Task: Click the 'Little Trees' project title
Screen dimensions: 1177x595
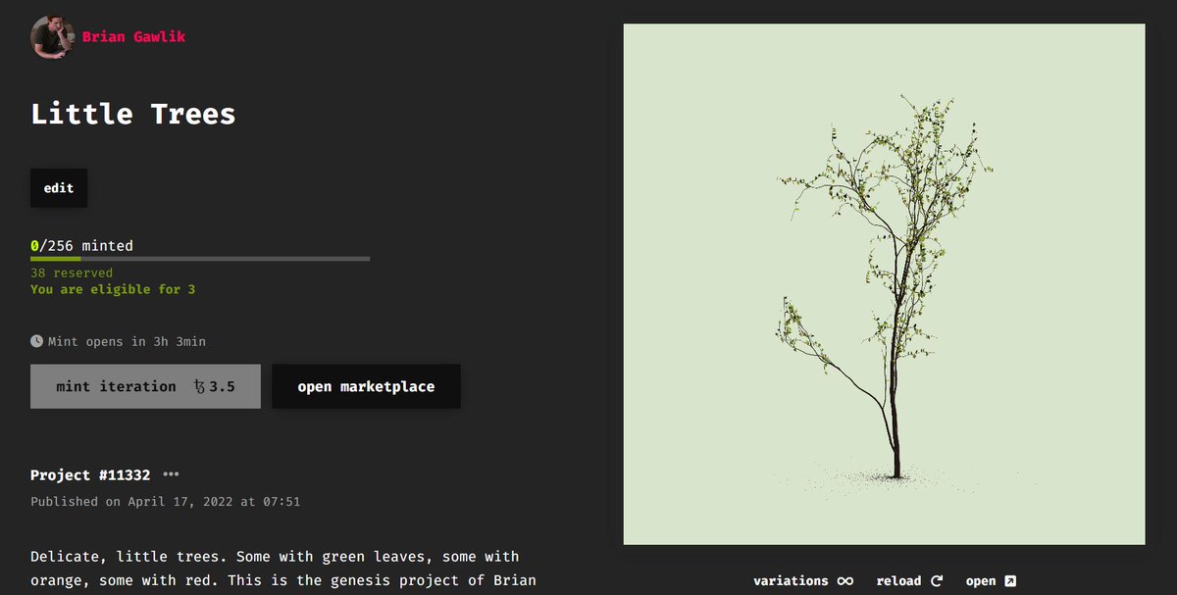Action: (x=132, y=114)
